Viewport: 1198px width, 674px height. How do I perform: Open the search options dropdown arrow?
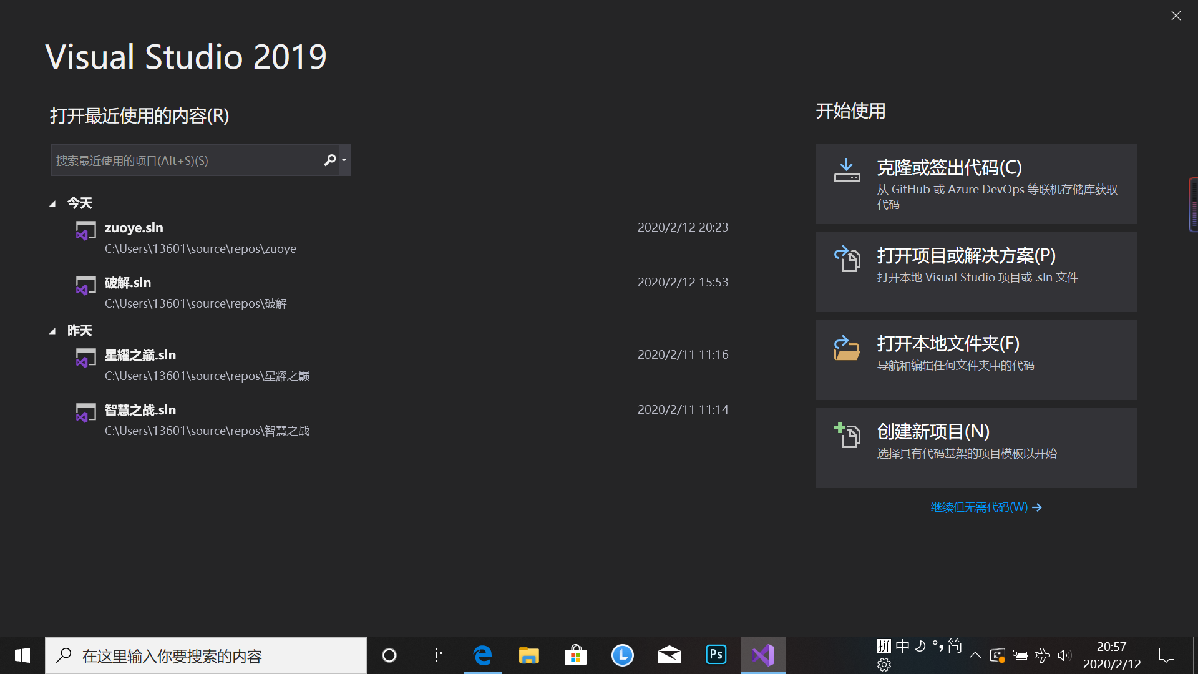click(x=343, y=160)
